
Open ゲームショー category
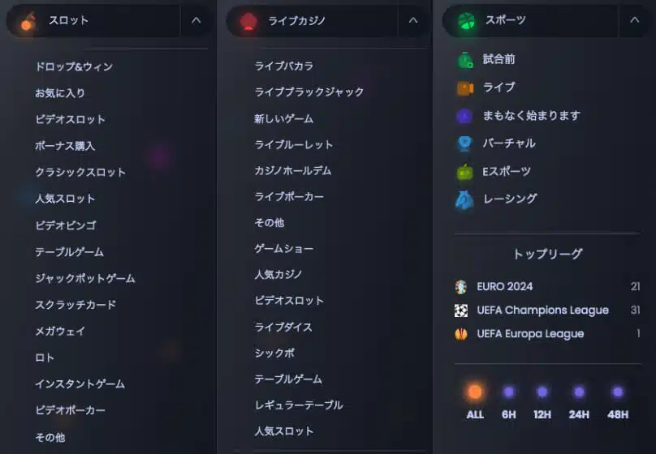coord(284,249)
